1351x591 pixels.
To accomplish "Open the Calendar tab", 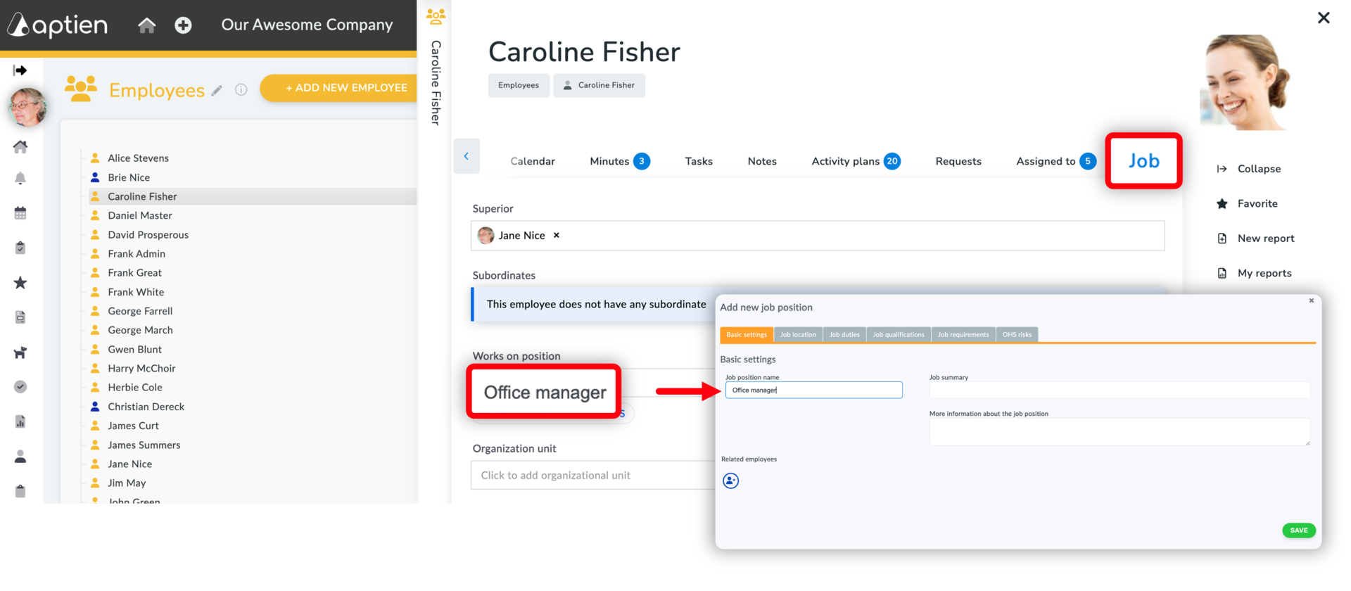I will coord(533,161).
